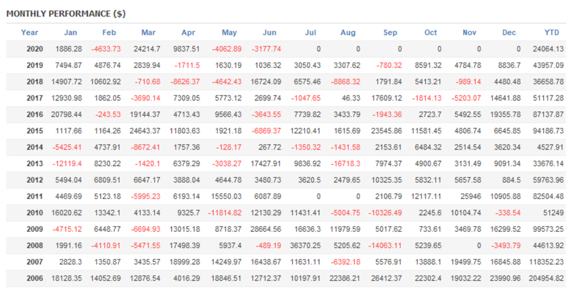Select the 2011 year row label
The height and width of the screenshot is (290, 576).
35,197
